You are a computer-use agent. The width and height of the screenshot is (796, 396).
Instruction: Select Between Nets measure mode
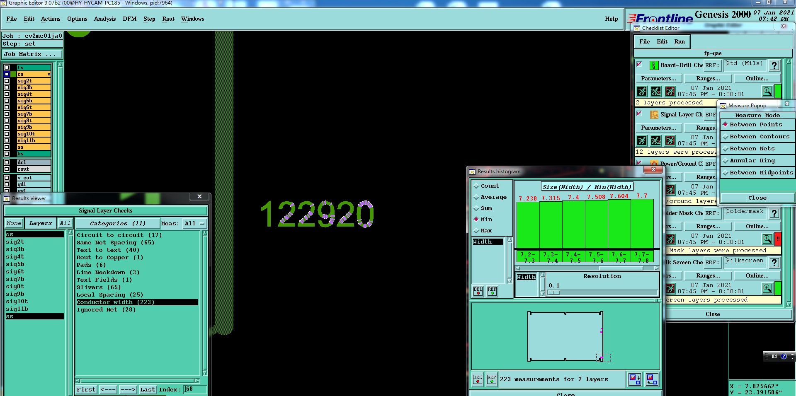[x=757, y=149]
